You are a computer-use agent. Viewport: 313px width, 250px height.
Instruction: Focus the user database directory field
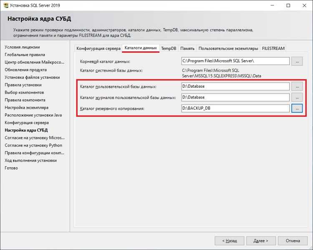pyautogui.click(x=235, y=86)
